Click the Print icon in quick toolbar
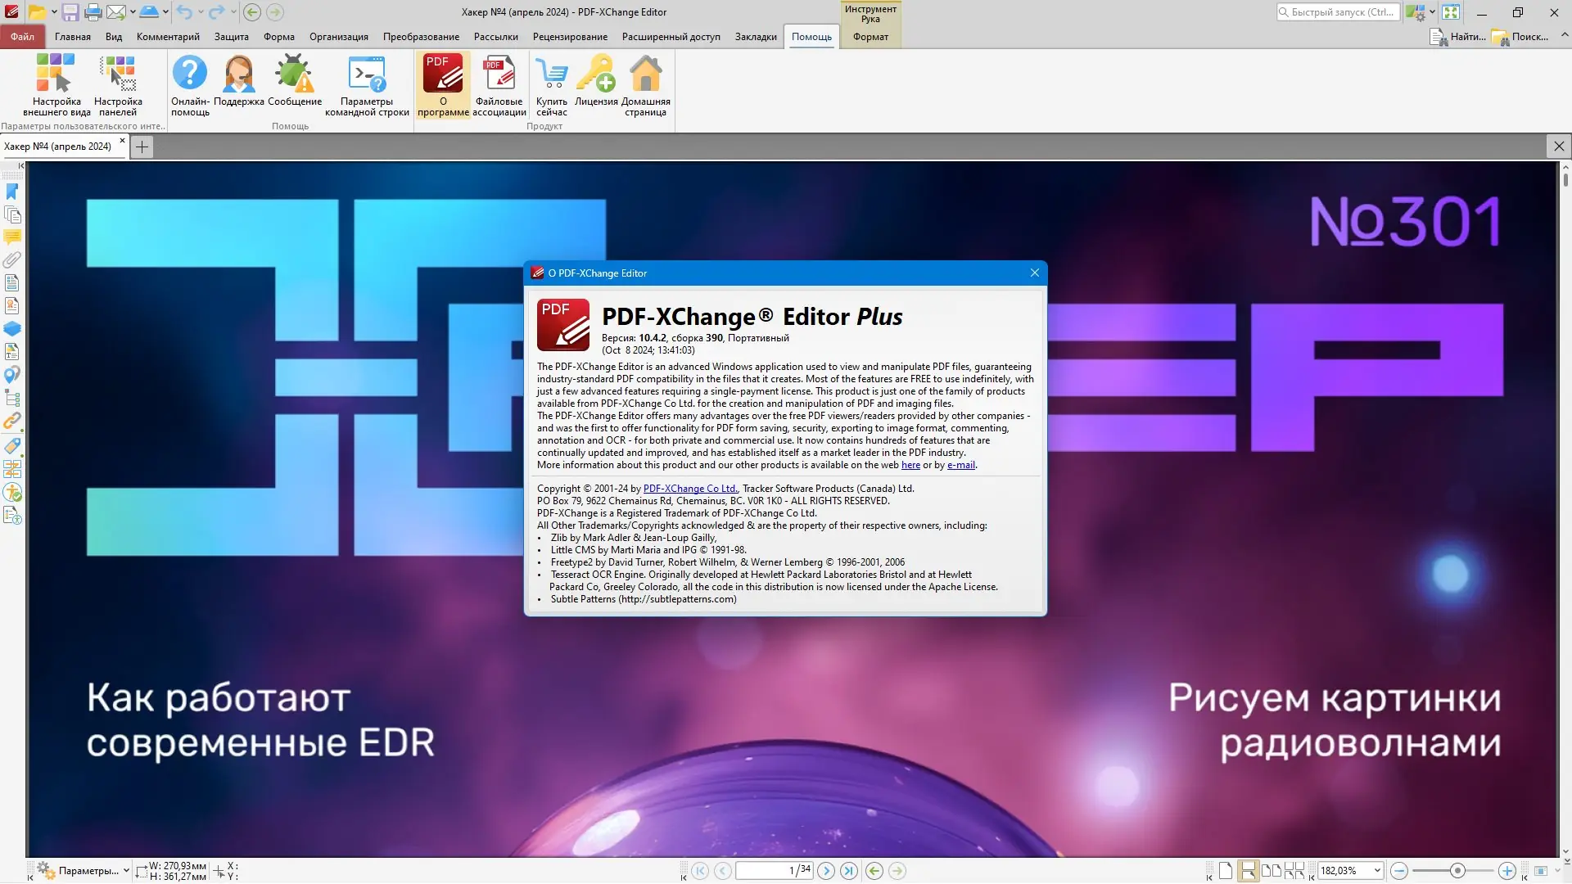This screenshot has width=1572, height=884. 93,12
